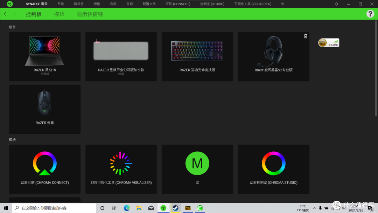Click the Razer Synapse logo icon
The image size is (378, 213).
tap(10, 4)
